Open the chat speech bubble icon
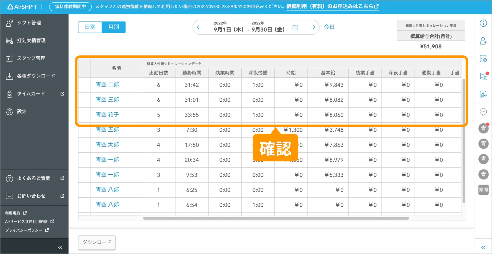Screen dimensions: 492x254 (483, 112)
